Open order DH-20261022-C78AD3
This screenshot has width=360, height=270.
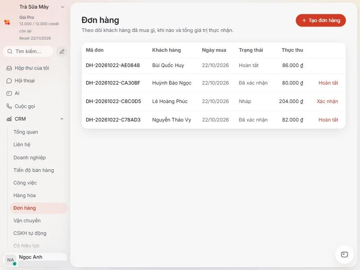pyautogui.click(x=113, y=120)
